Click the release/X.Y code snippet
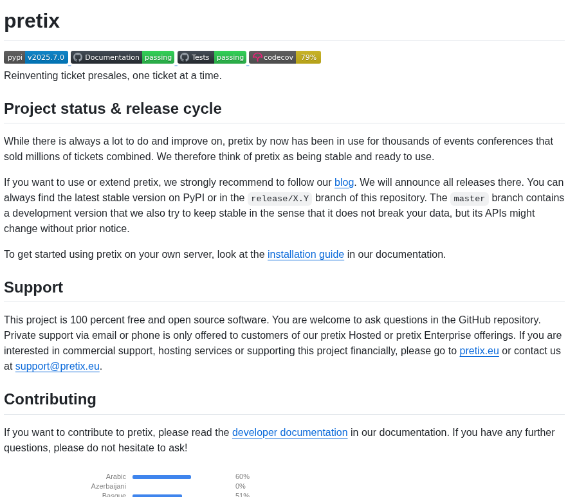Image resolution: width=568 pixels, height=497 pixels. pyautogui.click(x=280, y=199)
